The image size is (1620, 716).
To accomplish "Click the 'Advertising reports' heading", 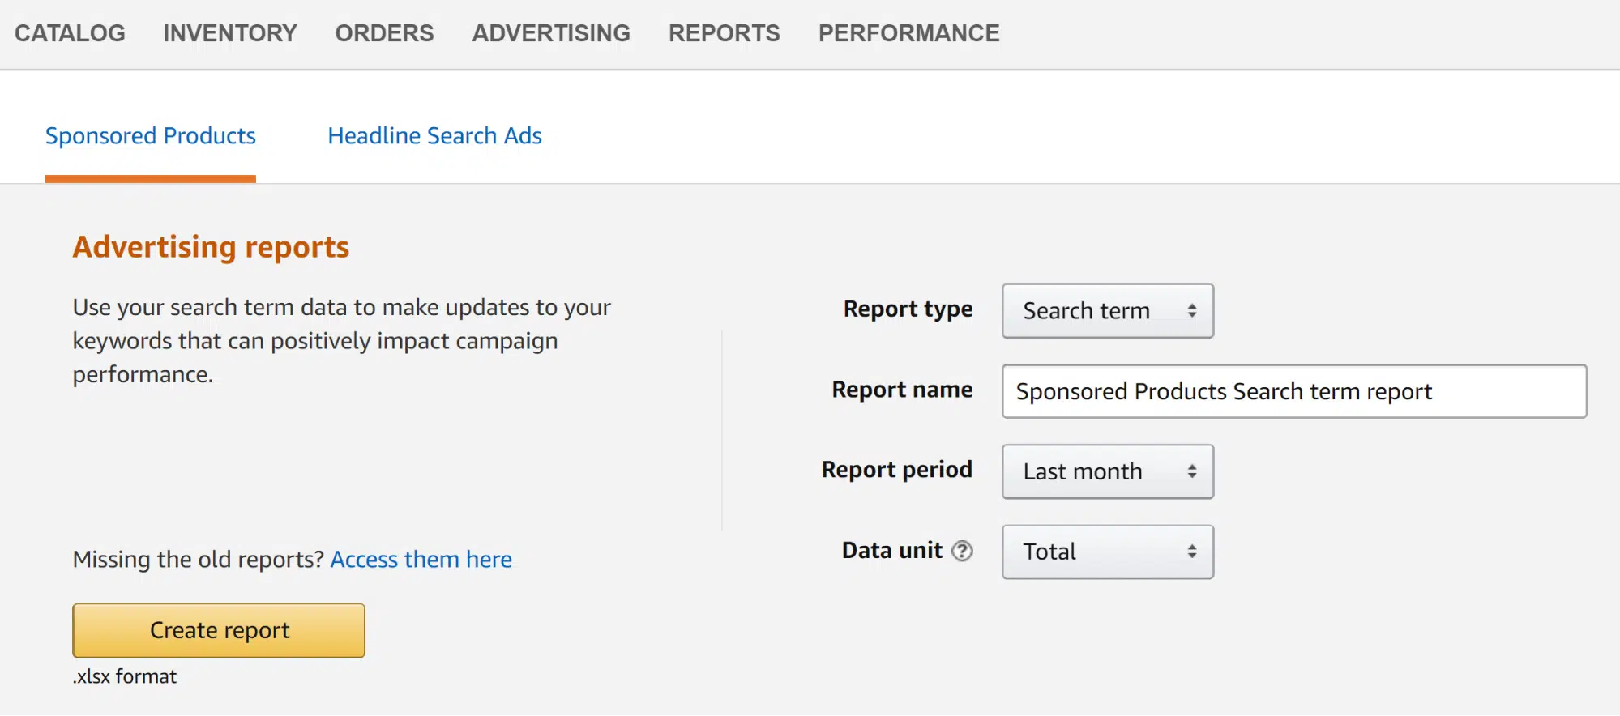I will [211, 247].
